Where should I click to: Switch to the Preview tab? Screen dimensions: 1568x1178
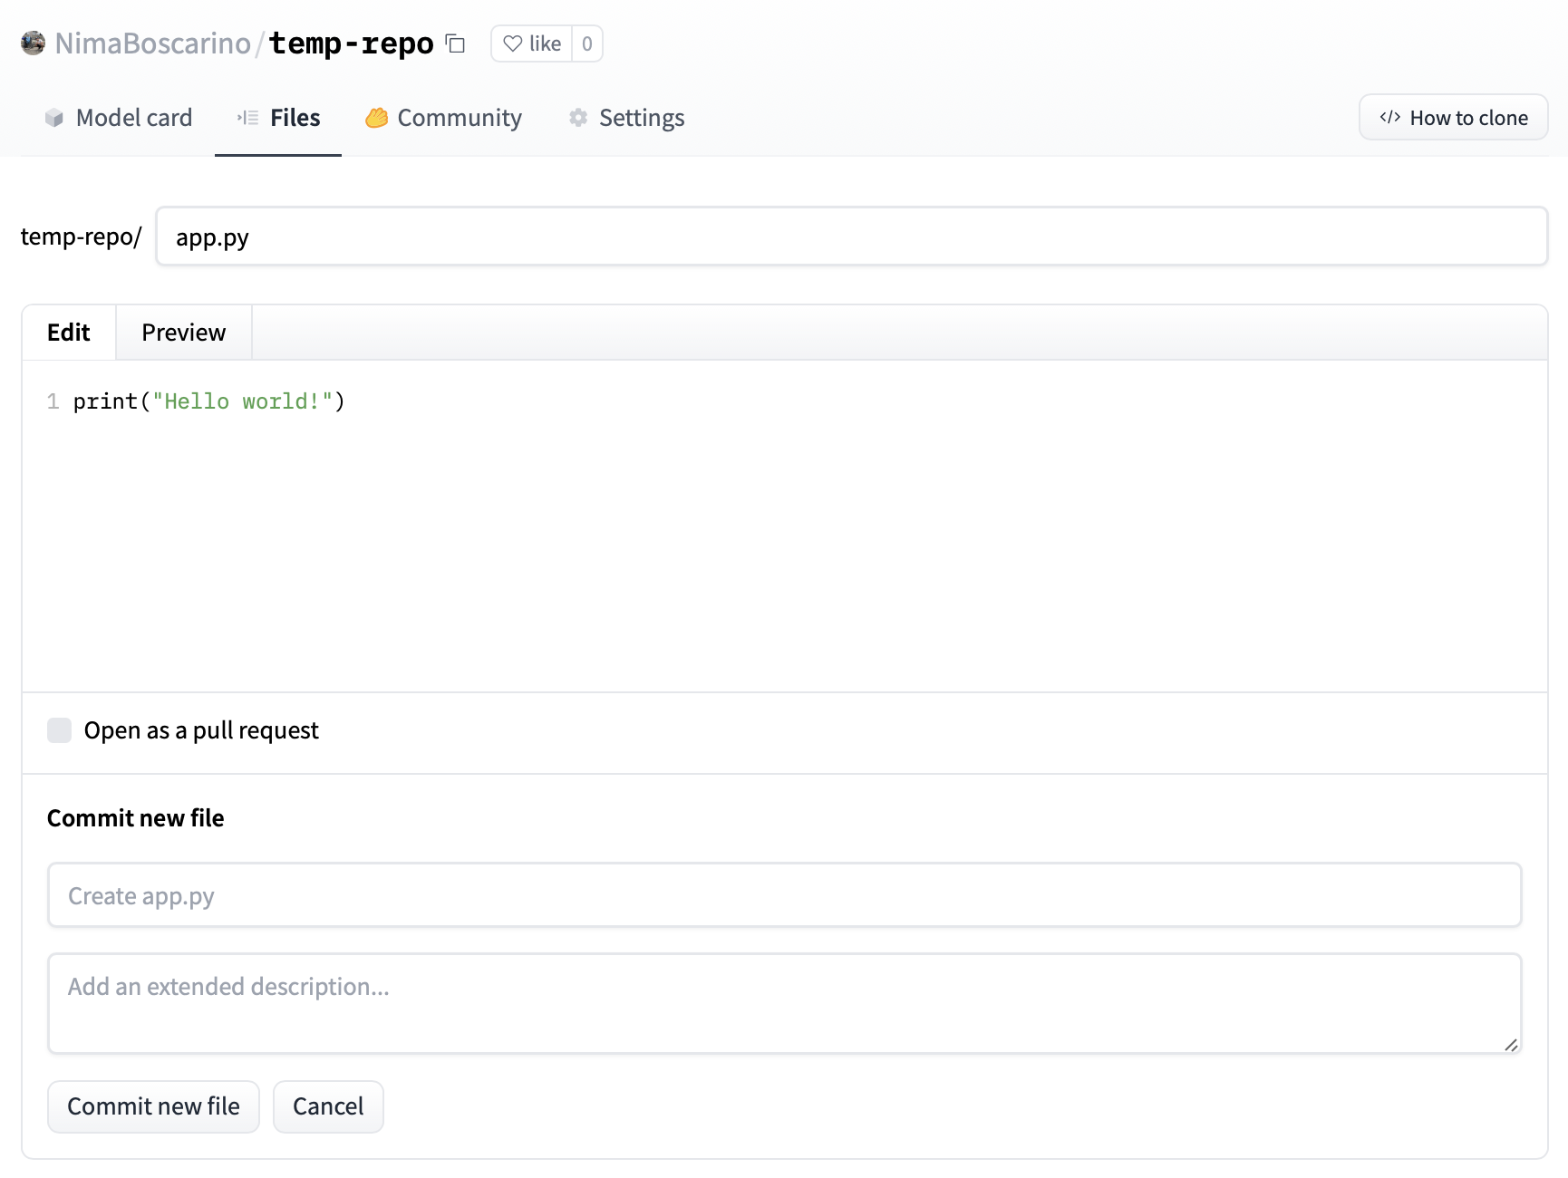click(x=184, y=333)
